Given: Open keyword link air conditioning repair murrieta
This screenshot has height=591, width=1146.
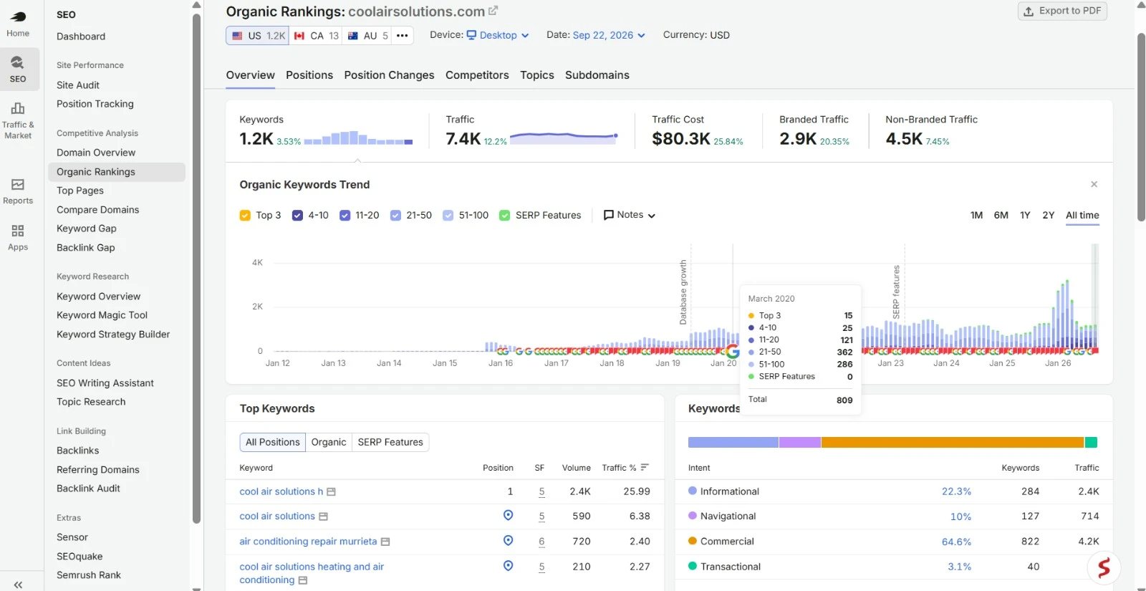Looking at the screenshot, I should (308, 541).
